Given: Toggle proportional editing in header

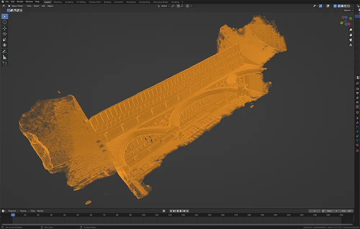Looking at the screenshot, I should tap(187, 6).
